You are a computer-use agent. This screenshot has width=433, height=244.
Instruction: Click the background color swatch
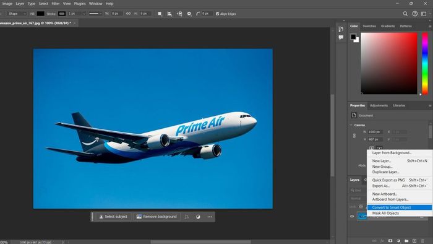click(357, 40)
